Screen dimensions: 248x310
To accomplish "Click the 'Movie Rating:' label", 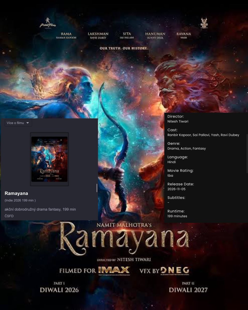I will (x=181, y=171).
